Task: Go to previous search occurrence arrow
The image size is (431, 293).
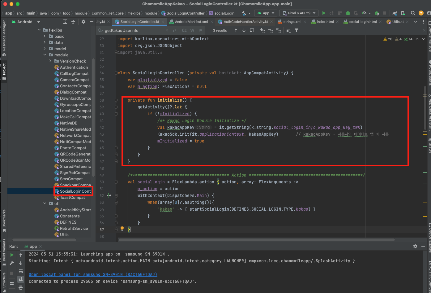Action: (x=236, y=30)
